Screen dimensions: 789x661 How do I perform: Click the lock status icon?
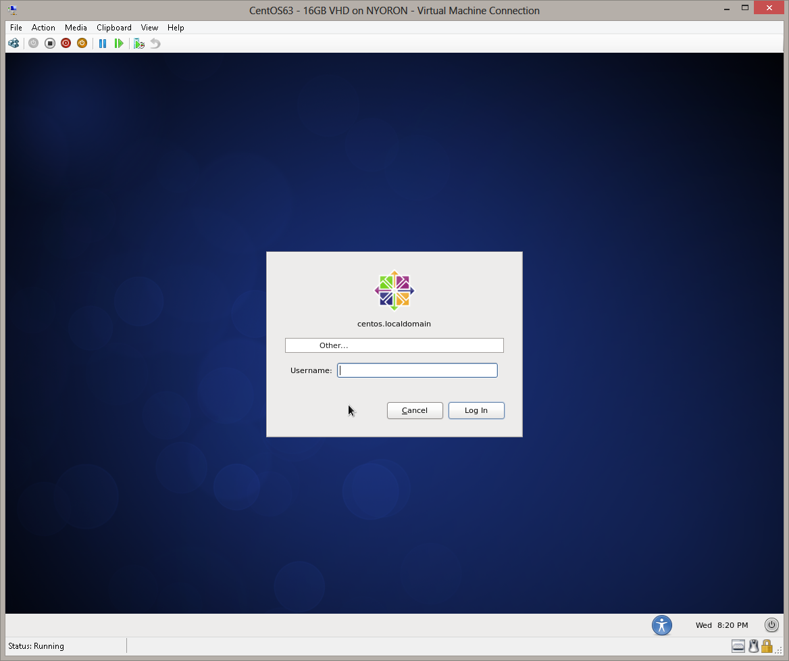click(x=767, y=646)
